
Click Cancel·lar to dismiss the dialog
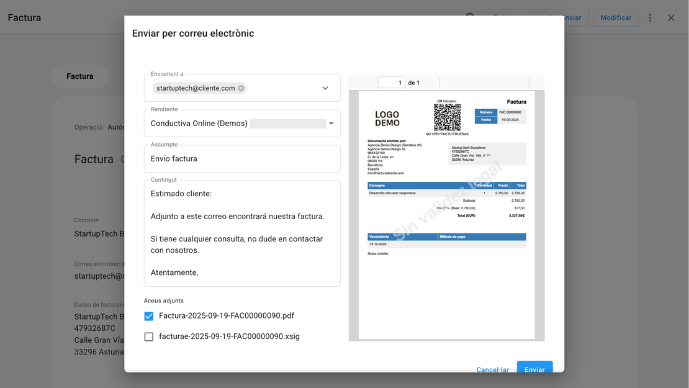pyautogui.click(x=492, y=369)
